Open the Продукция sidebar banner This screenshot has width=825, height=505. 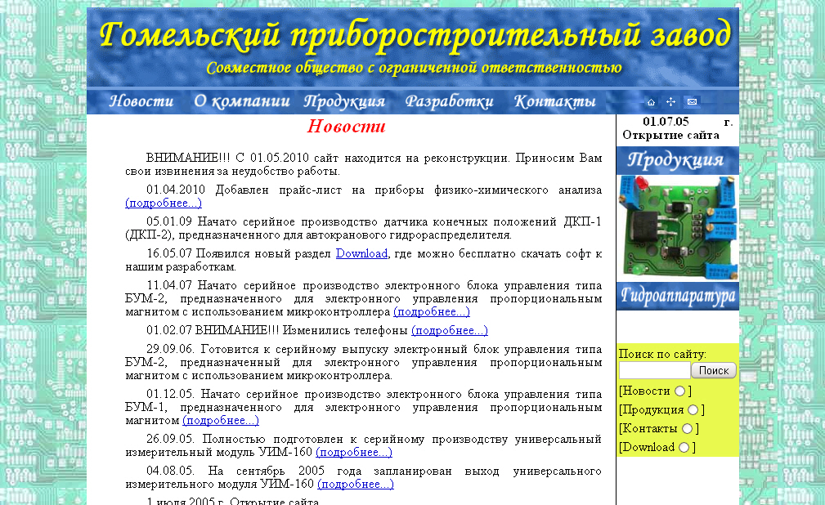point(677,159)
